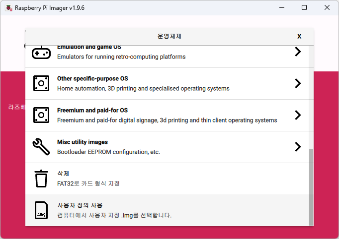Click the trash can icon for 삭제
The image size is (339, 239).
tap(41, 179)
